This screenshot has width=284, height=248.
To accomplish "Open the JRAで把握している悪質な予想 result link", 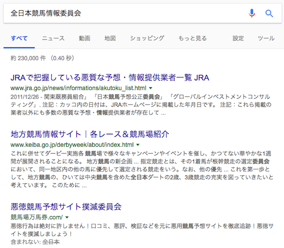I will coord(110,77).
